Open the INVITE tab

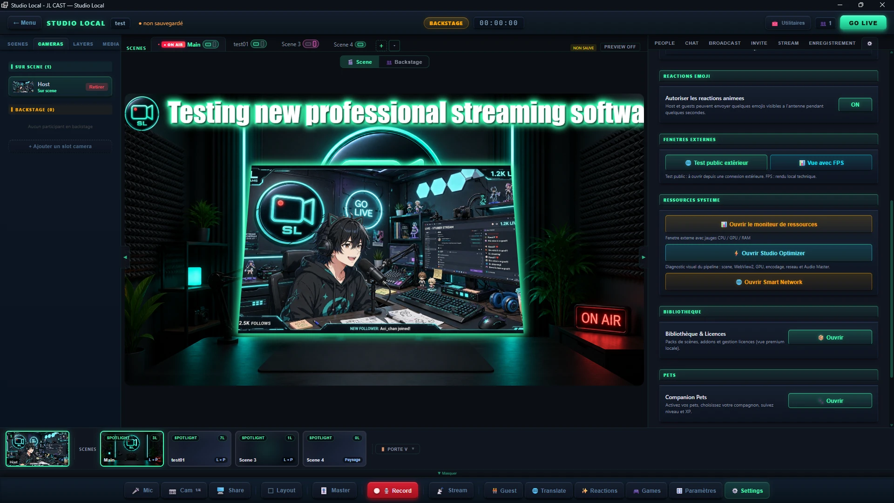coord(759,43)
